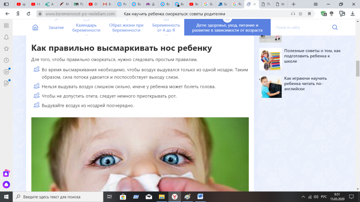The height and width of the screenshot is (202, 360).
Task: Click the headphones read-aloud icon
Action: tap(293, 14)
